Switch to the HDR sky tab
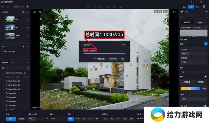209x123 pixels. (200, 22)
